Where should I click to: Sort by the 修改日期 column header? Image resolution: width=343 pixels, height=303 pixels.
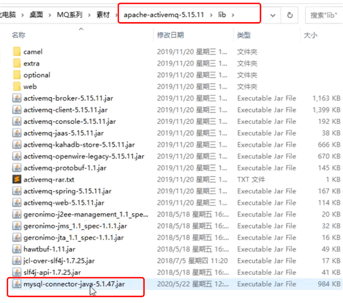point(170,35)
